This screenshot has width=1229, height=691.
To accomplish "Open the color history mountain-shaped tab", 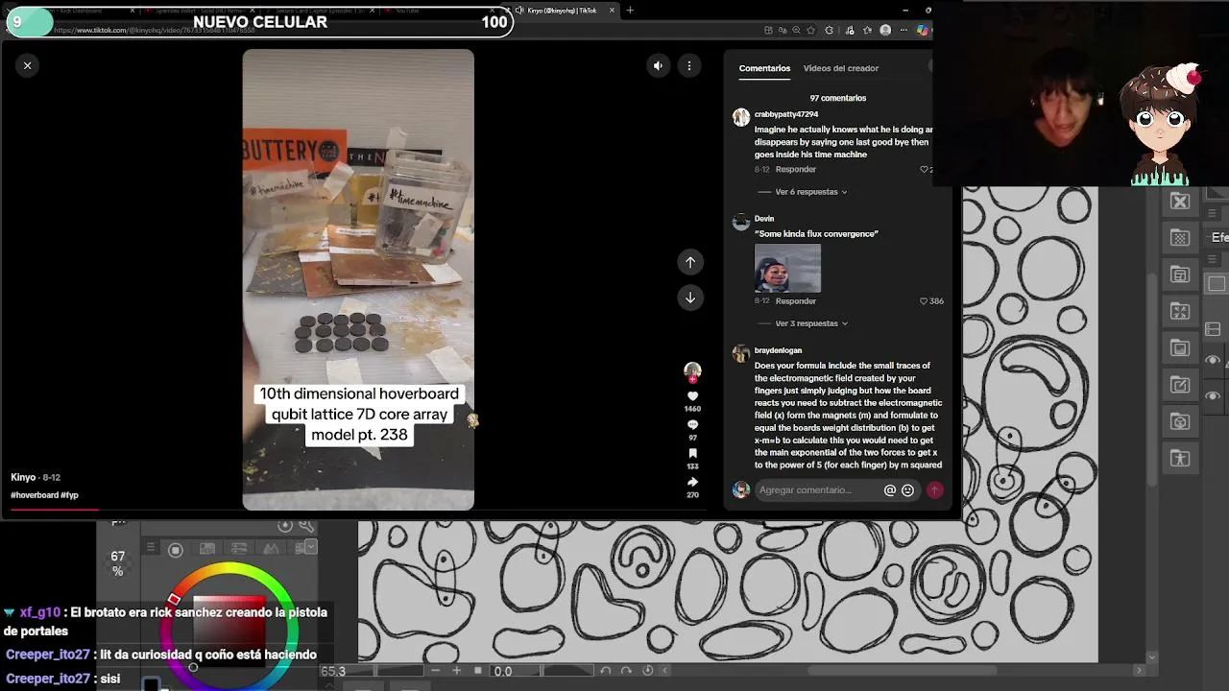I will tap(271, 549).
